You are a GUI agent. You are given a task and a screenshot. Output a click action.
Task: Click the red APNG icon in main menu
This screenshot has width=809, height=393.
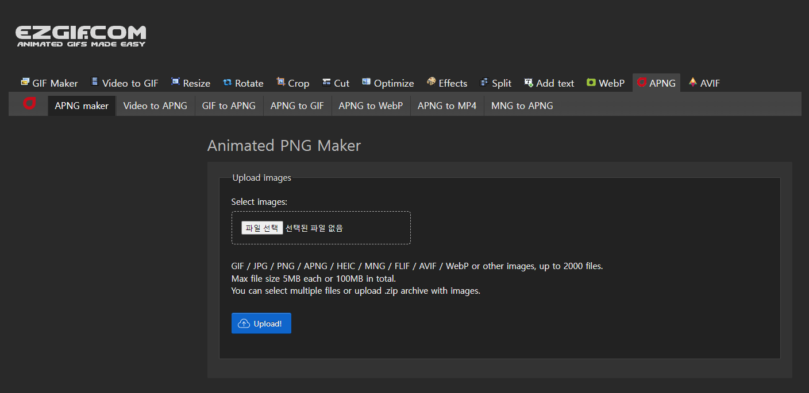click(642, 83)
